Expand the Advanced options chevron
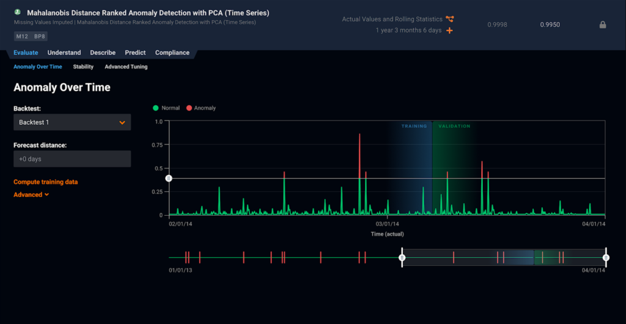This screenshot has width=626, height=324. tap(46, 195)
